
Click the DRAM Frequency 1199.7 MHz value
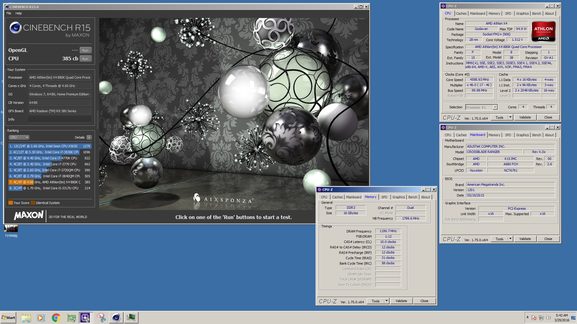[388, 231]
